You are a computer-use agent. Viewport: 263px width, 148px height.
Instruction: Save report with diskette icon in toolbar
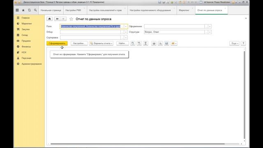[166, 43]
